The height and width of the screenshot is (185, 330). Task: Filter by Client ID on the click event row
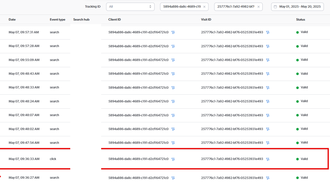click(x=173, y=159)
